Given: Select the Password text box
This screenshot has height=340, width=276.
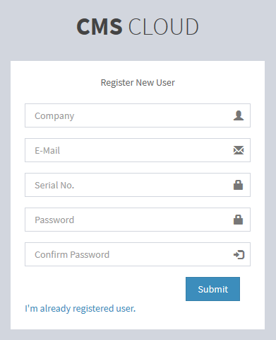Looking at the screenshot, I should pos(138,220).
